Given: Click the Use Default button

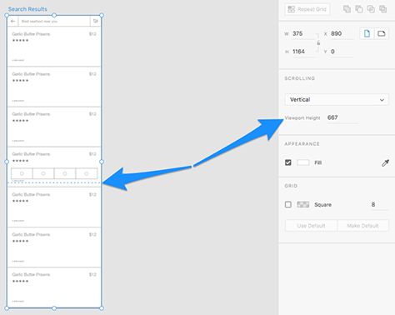Looking at the screenshot, I should 311,226.
